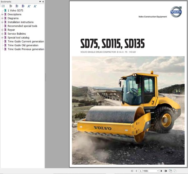Open the Special tool catalog bookmark
The image size is (188, 174).
point(18,37)
